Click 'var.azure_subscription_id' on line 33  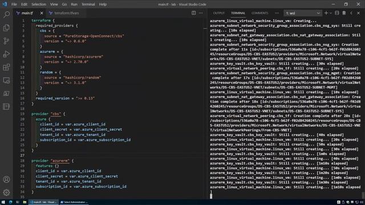click(100, 187)
